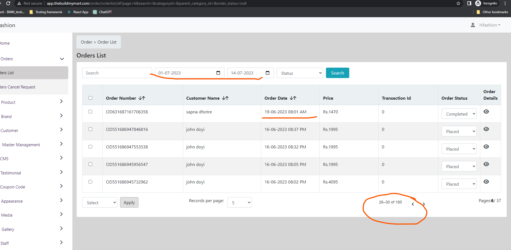This screenshot has height=250, width=511.
Task: Open browser side panel icon
Action: [469, 3]
